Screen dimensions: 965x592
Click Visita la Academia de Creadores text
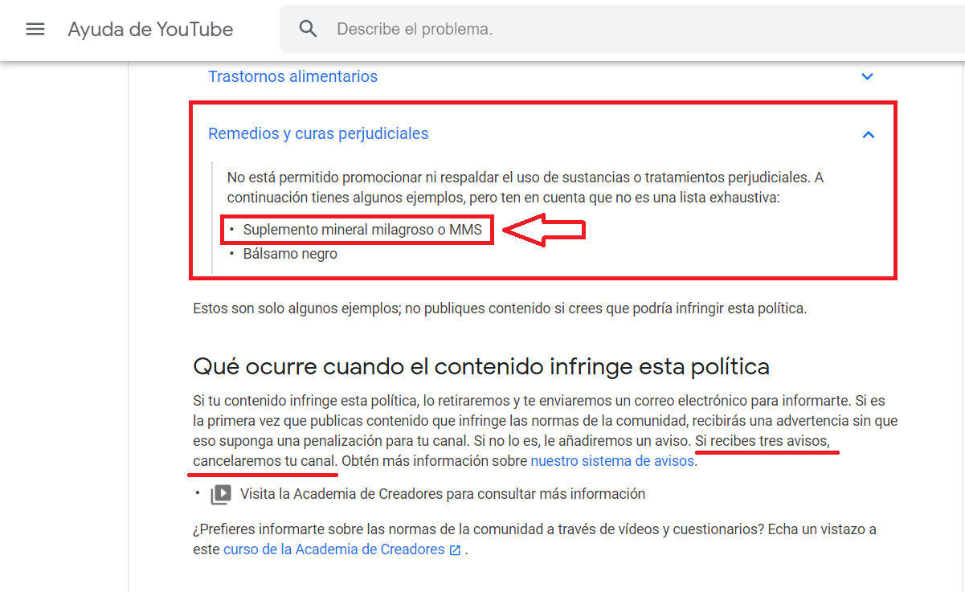tap(443, 493)
